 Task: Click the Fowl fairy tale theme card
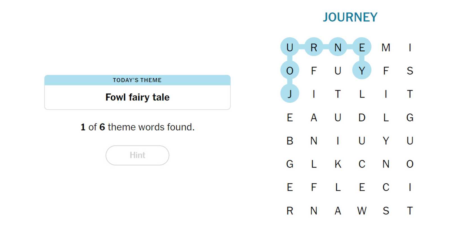point(137,97)
